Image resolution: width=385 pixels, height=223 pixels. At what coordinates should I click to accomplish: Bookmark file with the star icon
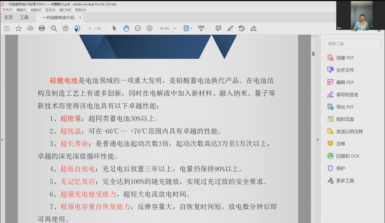point(18,28)
